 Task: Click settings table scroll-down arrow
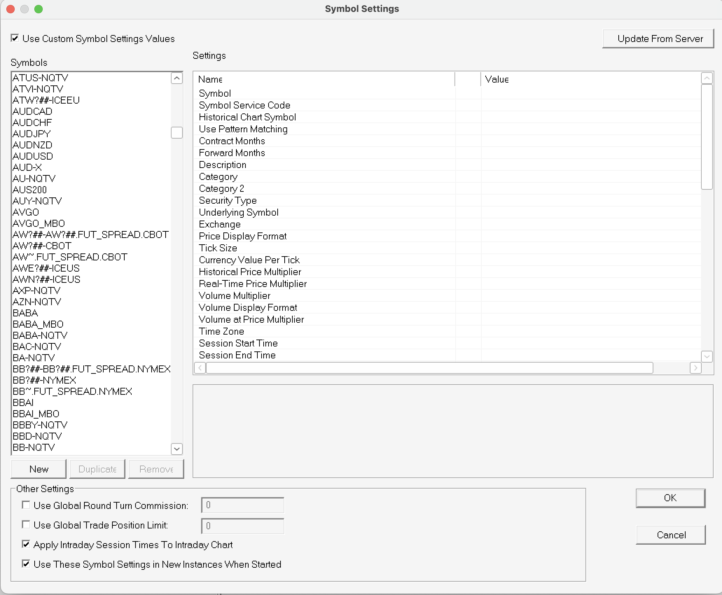point(707,357)
